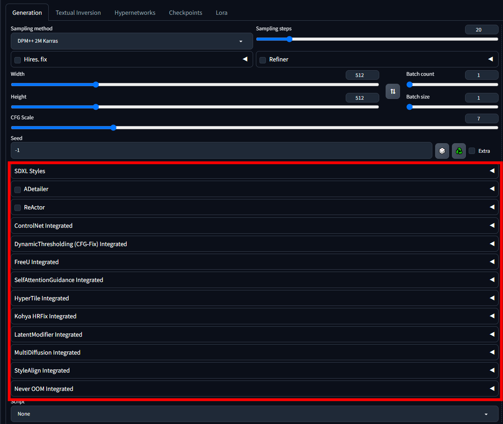Click the ADetailer triangle arrow icon

point(492,189)
